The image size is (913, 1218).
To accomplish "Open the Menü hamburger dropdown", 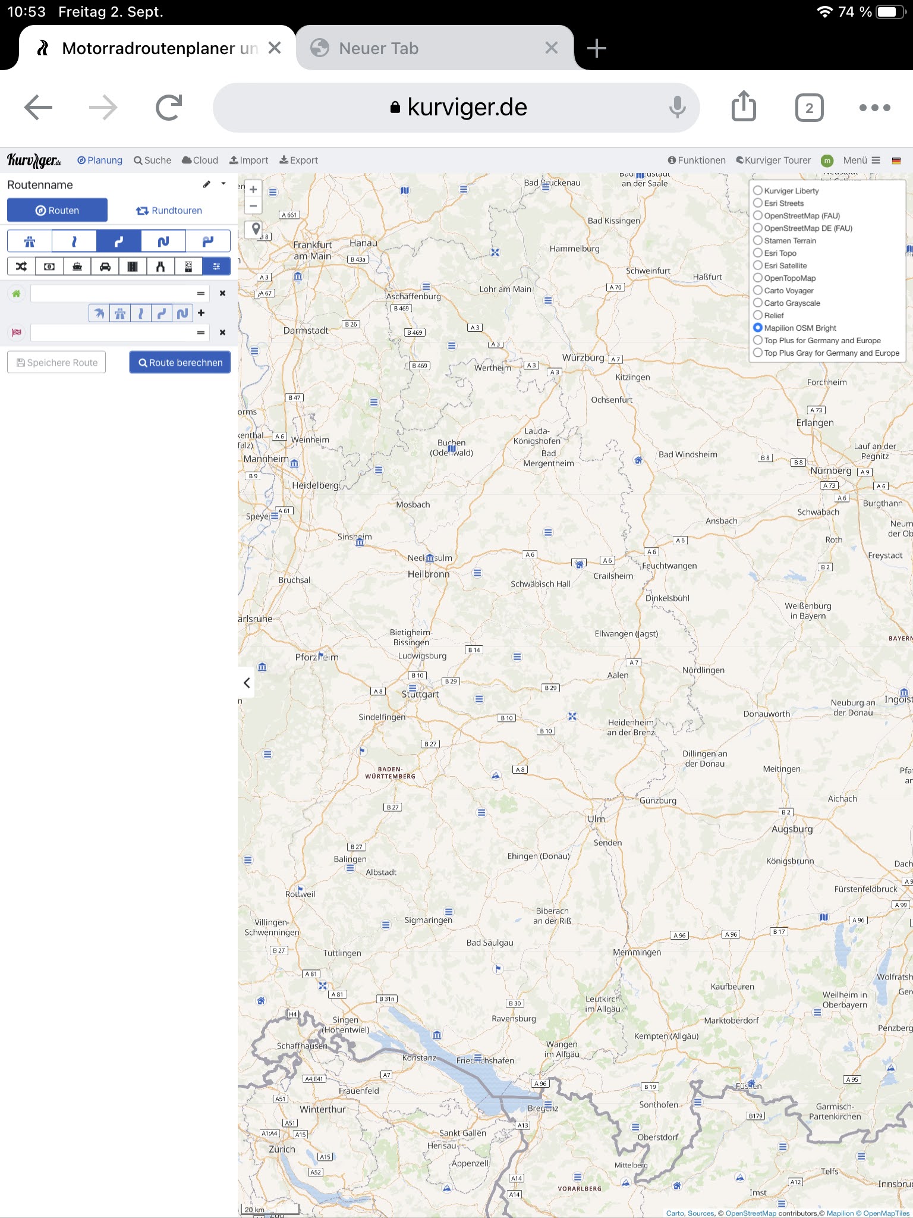I will click(861, 160).
